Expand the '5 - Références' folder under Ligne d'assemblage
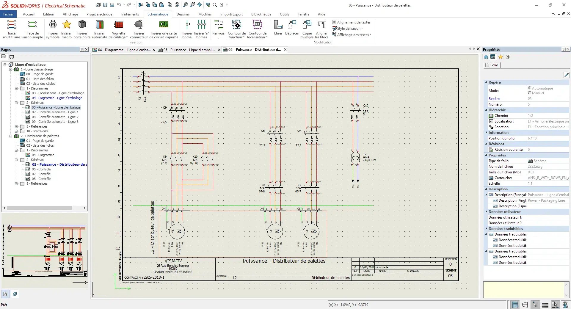 [16, 126]
